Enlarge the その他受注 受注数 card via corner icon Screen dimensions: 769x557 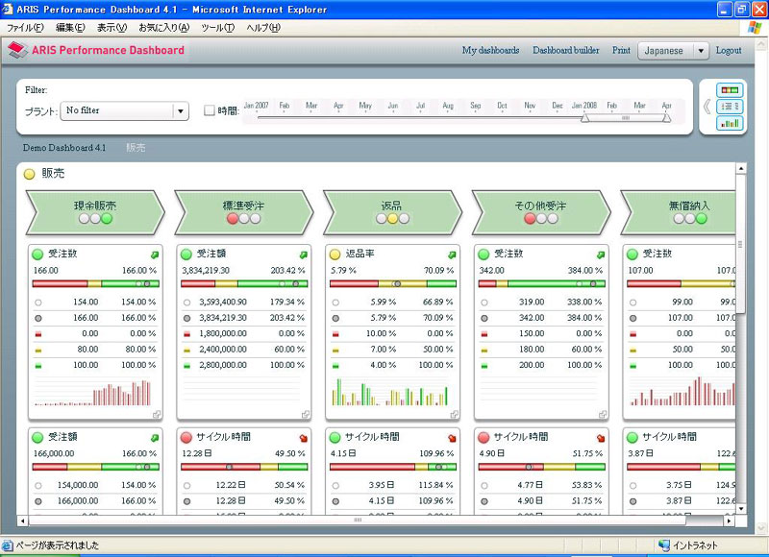pyautogui.click(x=603, y=415)
